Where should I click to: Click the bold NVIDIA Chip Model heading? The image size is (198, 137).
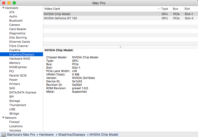coord(59,50)
